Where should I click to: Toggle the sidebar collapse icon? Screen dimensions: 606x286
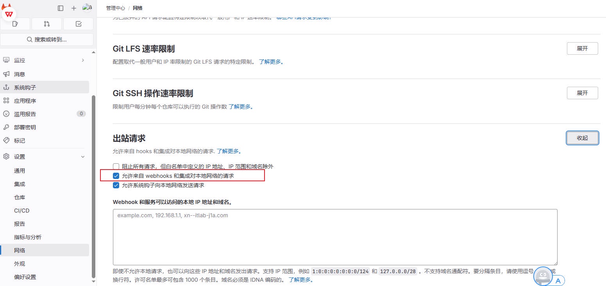61,8
